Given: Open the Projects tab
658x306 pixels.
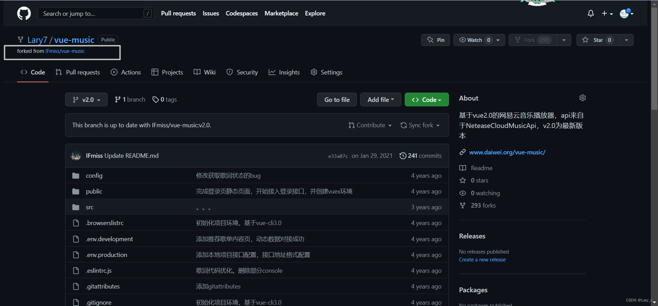Looking at the screenshot, I should [167, 72].
